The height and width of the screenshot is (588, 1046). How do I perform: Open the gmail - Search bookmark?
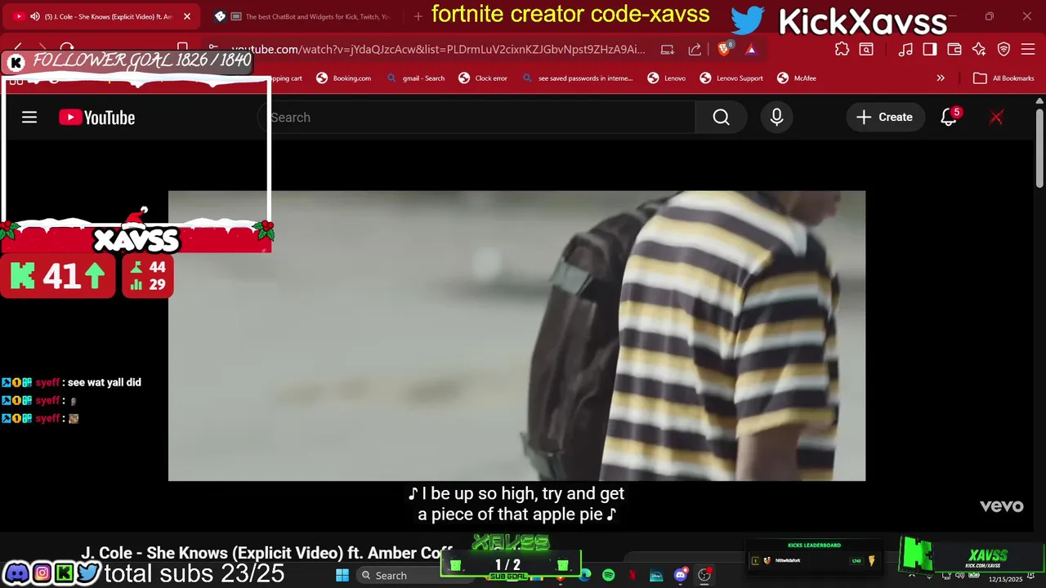pyautogui.click(x=415, y=78)
